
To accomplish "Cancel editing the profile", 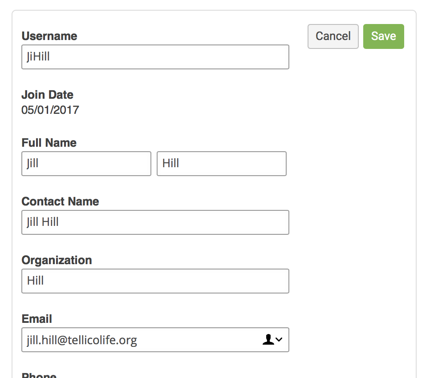I will [x=333, y=36].
